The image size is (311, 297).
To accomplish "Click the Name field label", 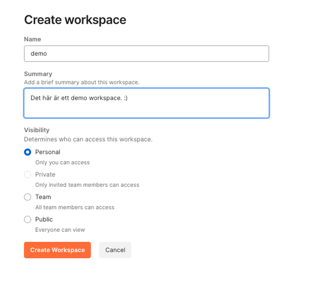I will (x=32, y=39).
